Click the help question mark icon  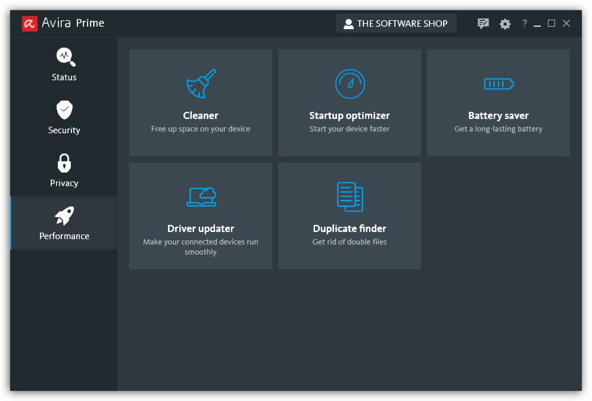pyautogui.click(x=524, y=24)
